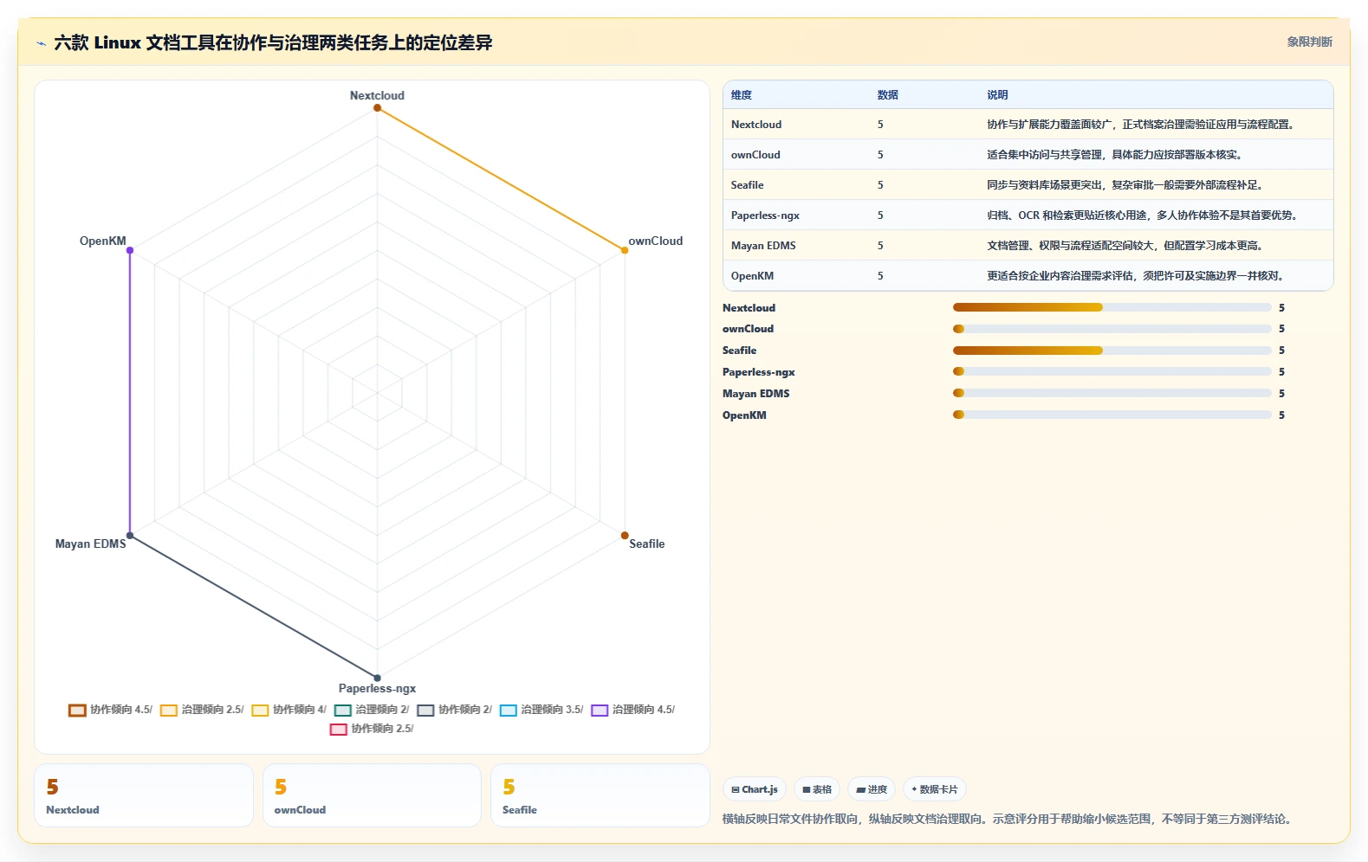The height and width of the screenshot is (862, 1368).
Task: Toggle the purple 治理倾向 4.5 legend entry
Action: [x=633, y=710]
